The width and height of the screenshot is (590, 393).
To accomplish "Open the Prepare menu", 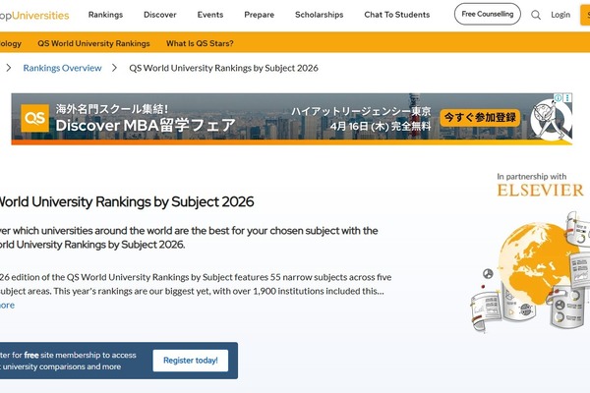I will click(x=259, y=15).
